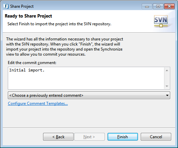
Task: Click the SVN repository banner icon
Action: point(161,21)
